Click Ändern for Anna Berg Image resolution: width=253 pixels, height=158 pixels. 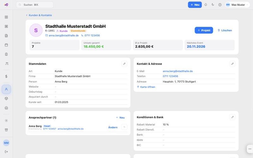(x=113, y=127)
